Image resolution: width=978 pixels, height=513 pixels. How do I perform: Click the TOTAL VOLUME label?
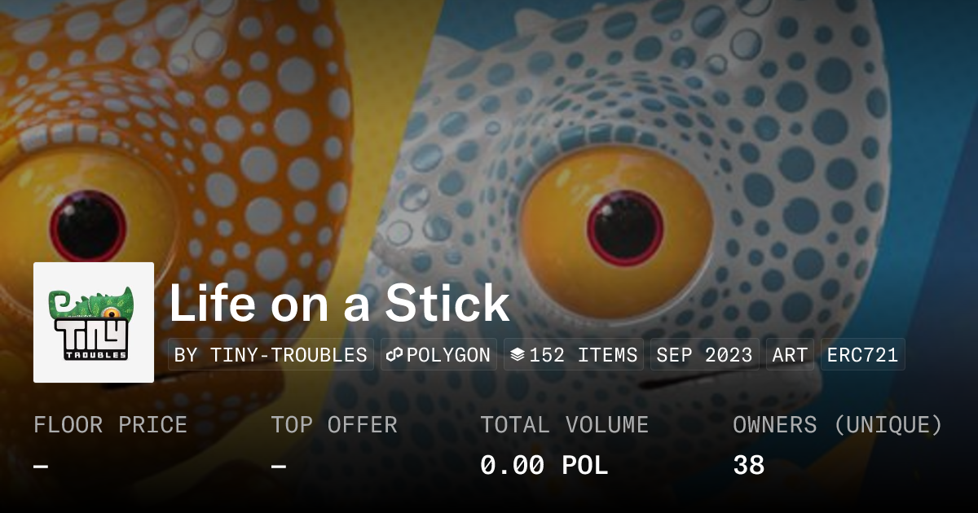pyautogui.click(x=564, y=425)
